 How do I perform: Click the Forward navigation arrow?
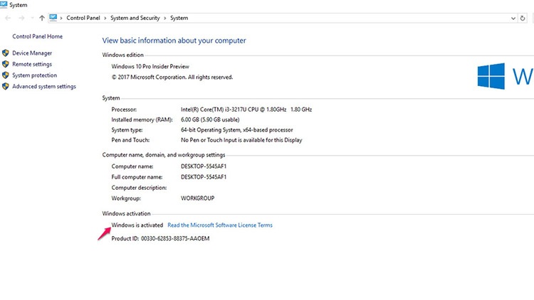coord(21,18)
